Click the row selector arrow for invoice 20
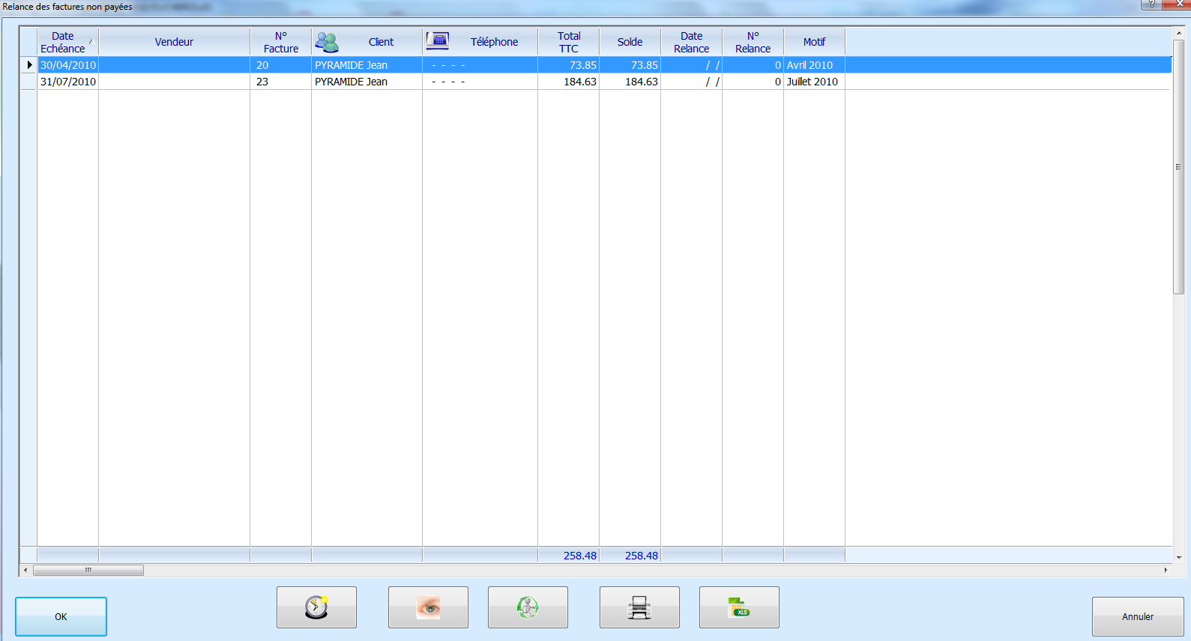Screen dimensions: 1191x641 tap(29, 65)
